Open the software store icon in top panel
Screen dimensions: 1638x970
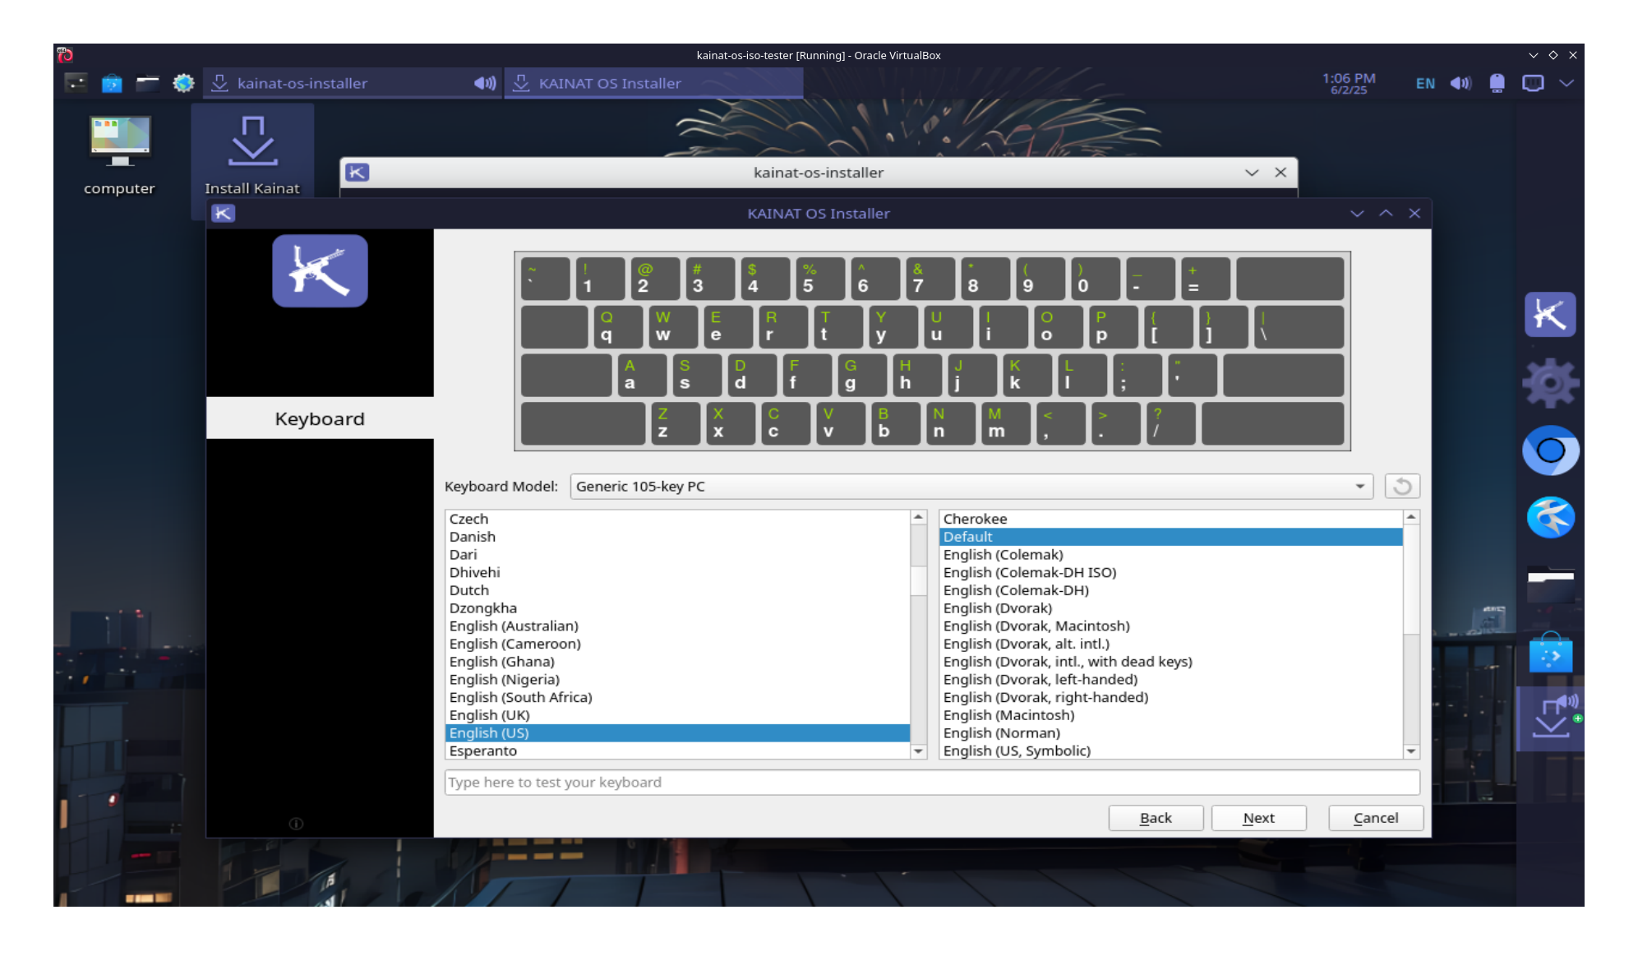[x=112, y=83]
